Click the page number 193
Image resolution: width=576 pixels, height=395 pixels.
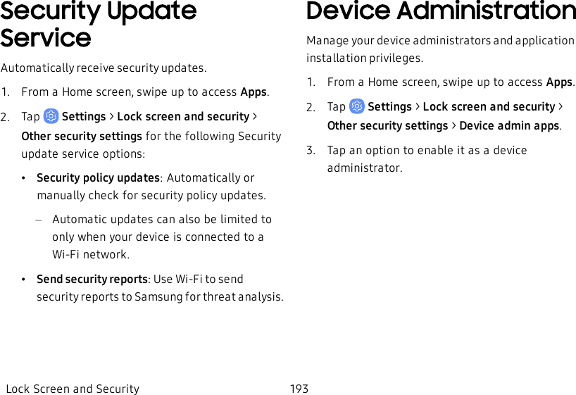point(299,389)
